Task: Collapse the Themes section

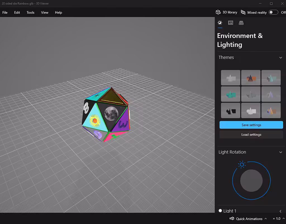Action: [280, 58]
